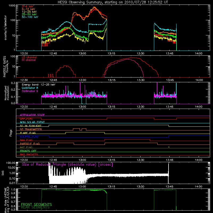Image resolution: width=213 pixels, height=213 pixels.
Task: Click the SC_IN_SUNLIGHT flag label
Action: click(31, 126)
